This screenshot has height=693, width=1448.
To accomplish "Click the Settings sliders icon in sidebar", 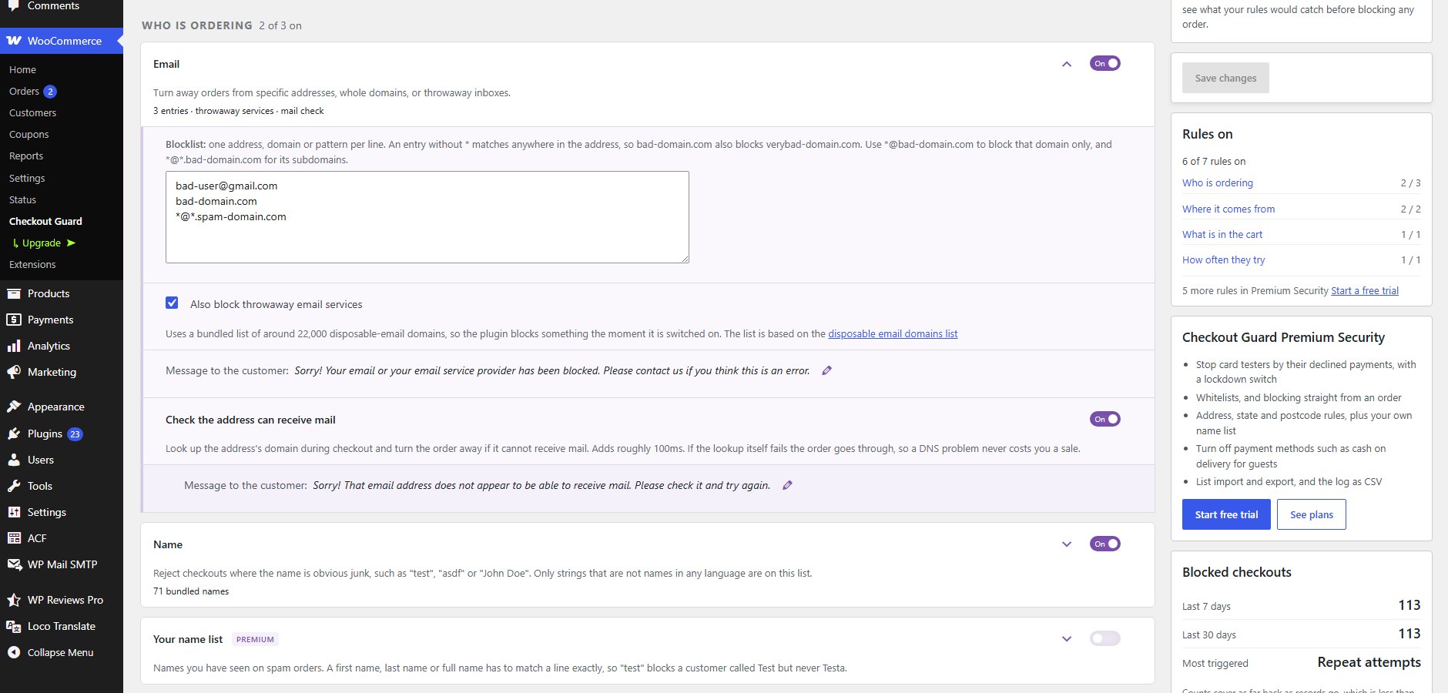I will point(14,512).
